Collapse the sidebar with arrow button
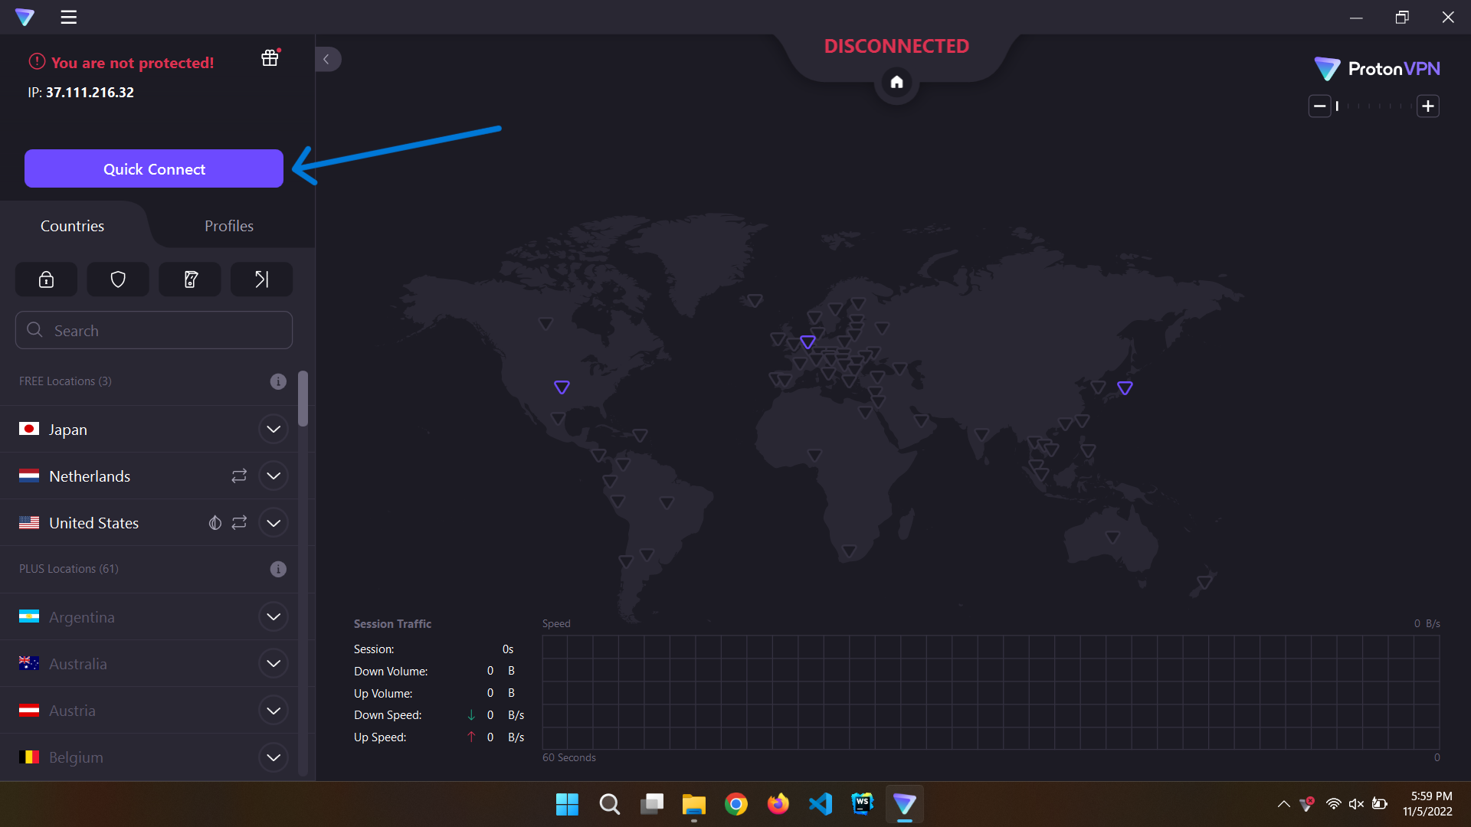 click(x=326, y=59)
